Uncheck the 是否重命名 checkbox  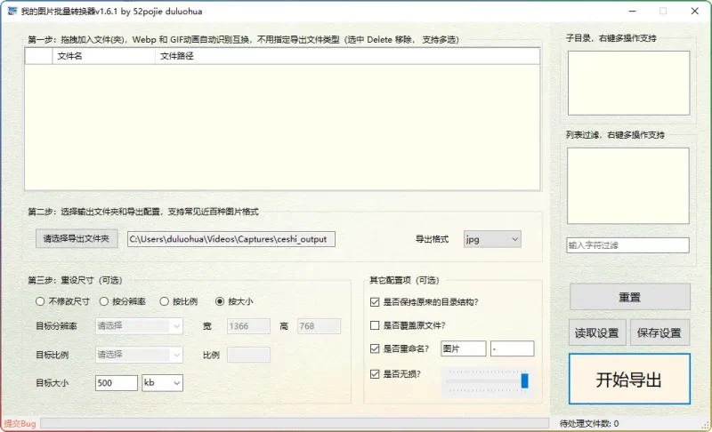tap(375, 349)
